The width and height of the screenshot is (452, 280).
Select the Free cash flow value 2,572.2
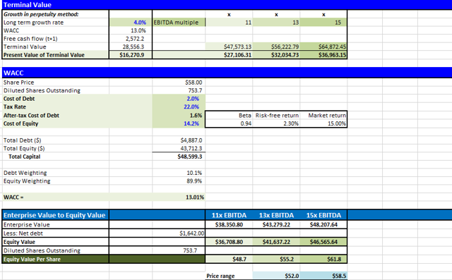tap(131, 39)
